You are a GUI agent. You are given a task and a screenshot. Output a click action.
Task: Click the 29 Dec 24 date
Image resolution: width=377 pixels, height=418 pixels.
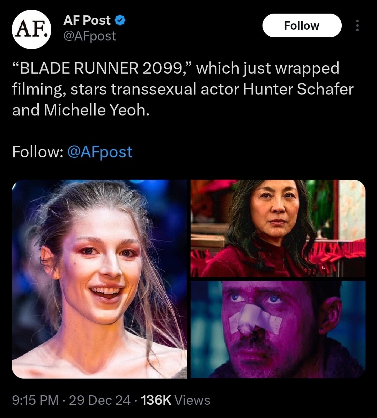coord(100,400)
